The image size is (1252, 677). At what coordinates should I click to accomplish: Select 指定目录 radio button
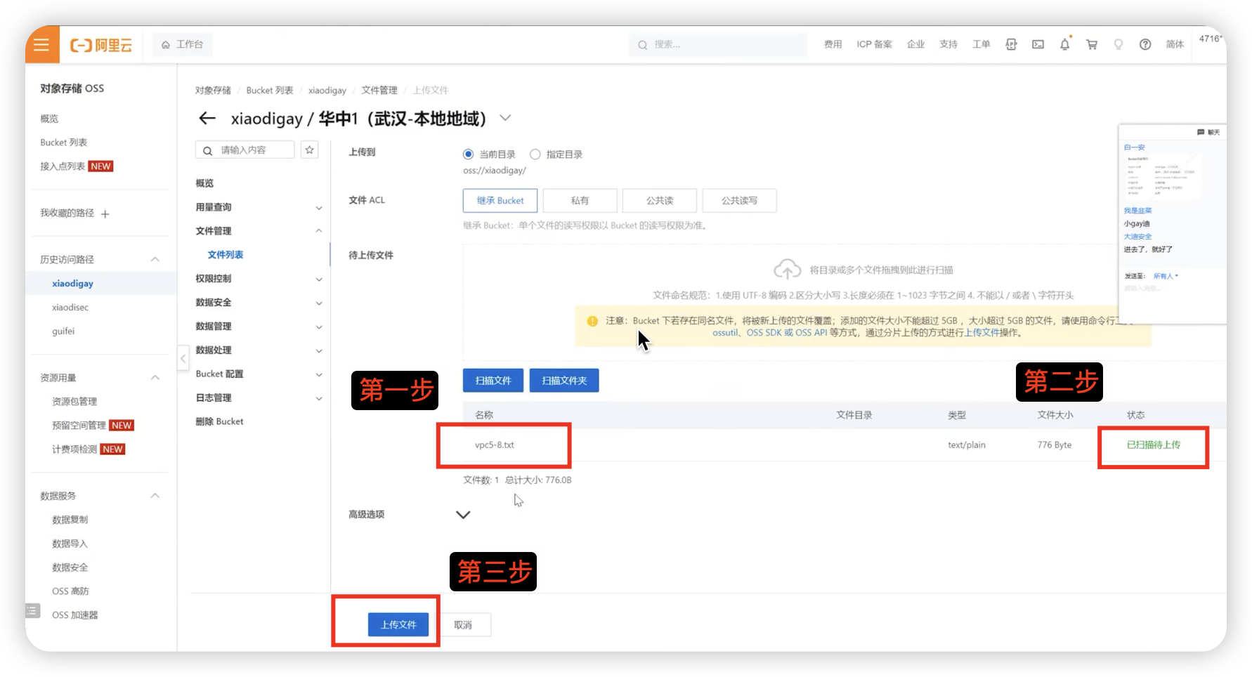pyautogui.click(x=535, y=155)
